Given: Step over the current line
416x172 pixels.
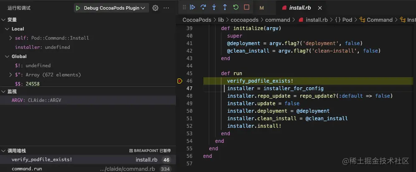Looking at the screenshot, I should coord(203,8).
